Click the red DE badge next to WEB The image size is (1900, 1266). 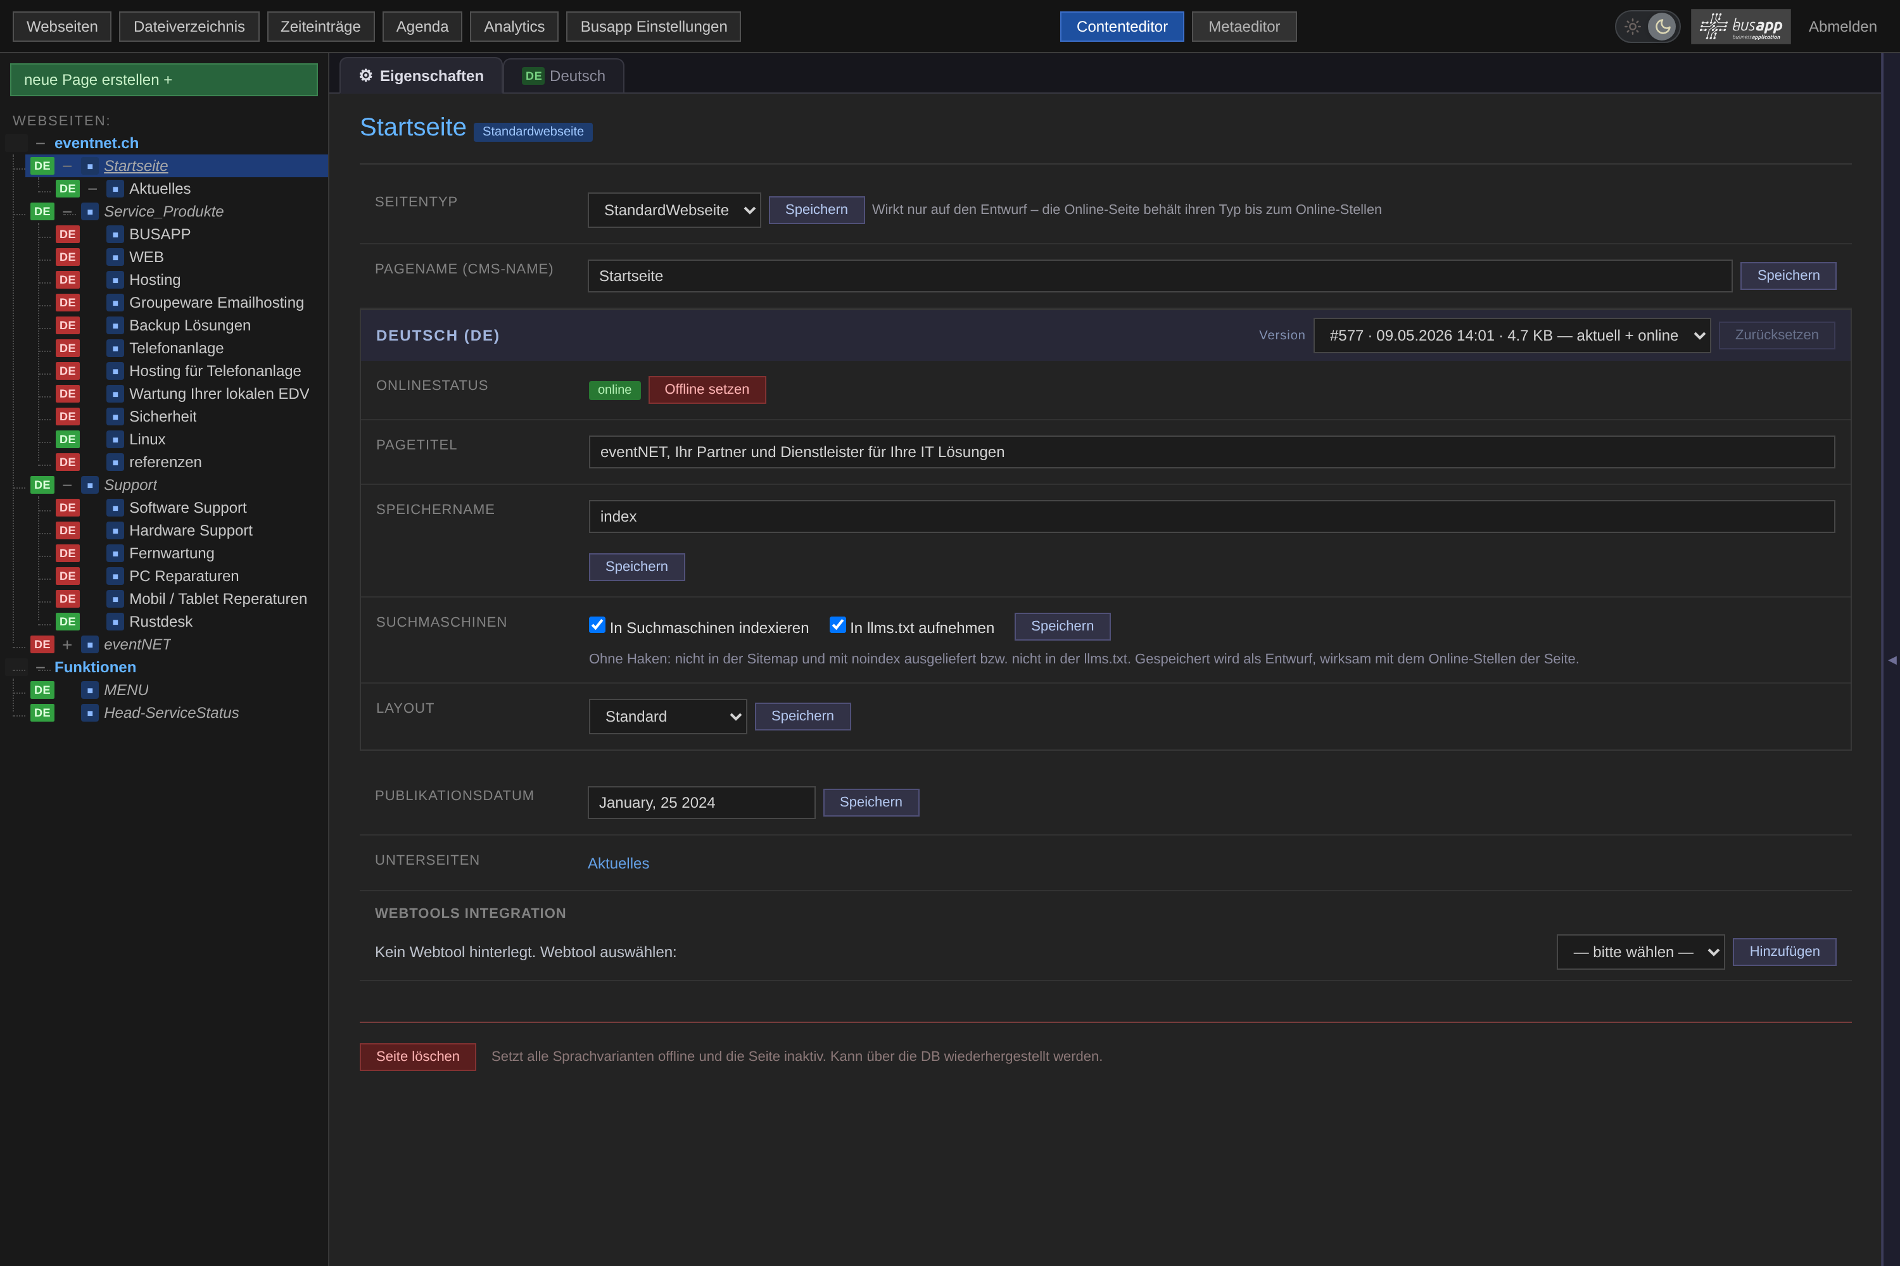click(x=68, y=257)
